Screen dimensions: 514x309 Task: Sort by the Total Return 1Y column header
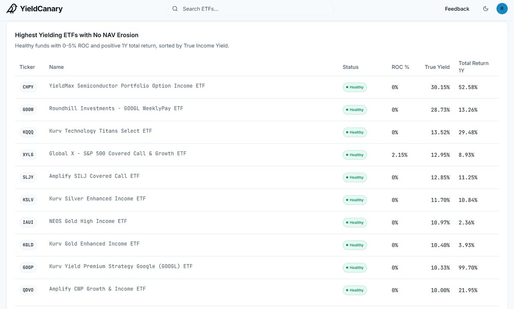click(473, 67)
